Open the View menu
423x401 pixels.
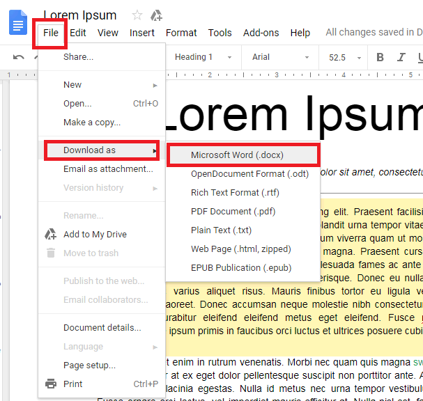(108, 33)
